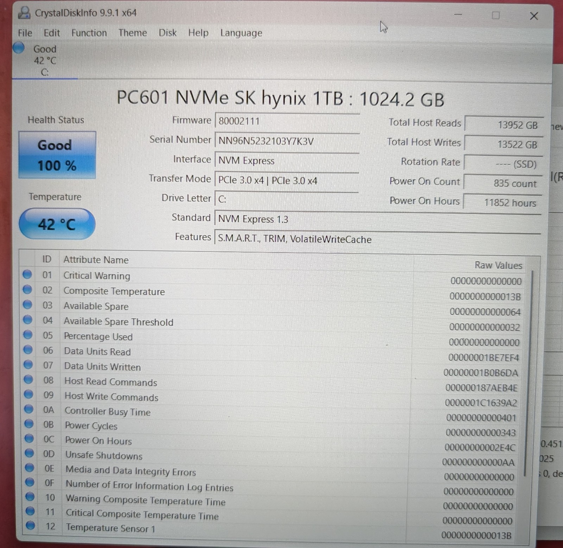Click Total Host Writes value 13522 GB
The height and width of the screenshot is (548, 563).
[504, 144]
